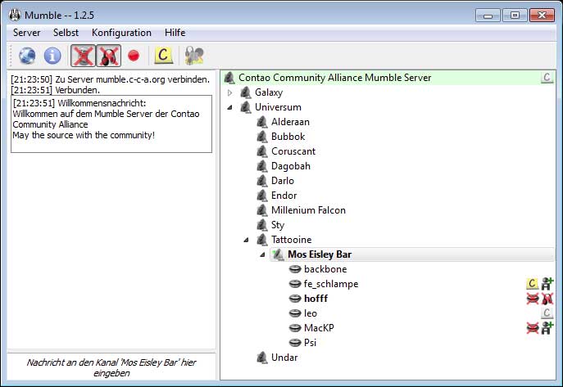This screenshot has height=387, width=563.
Task: Open the Konfiguration menu
Action: (x=121, y=33)
